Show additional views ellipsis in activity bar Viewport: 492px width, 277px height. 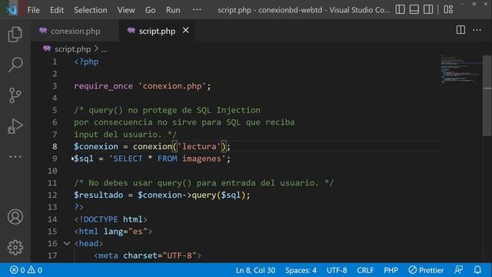15,156
